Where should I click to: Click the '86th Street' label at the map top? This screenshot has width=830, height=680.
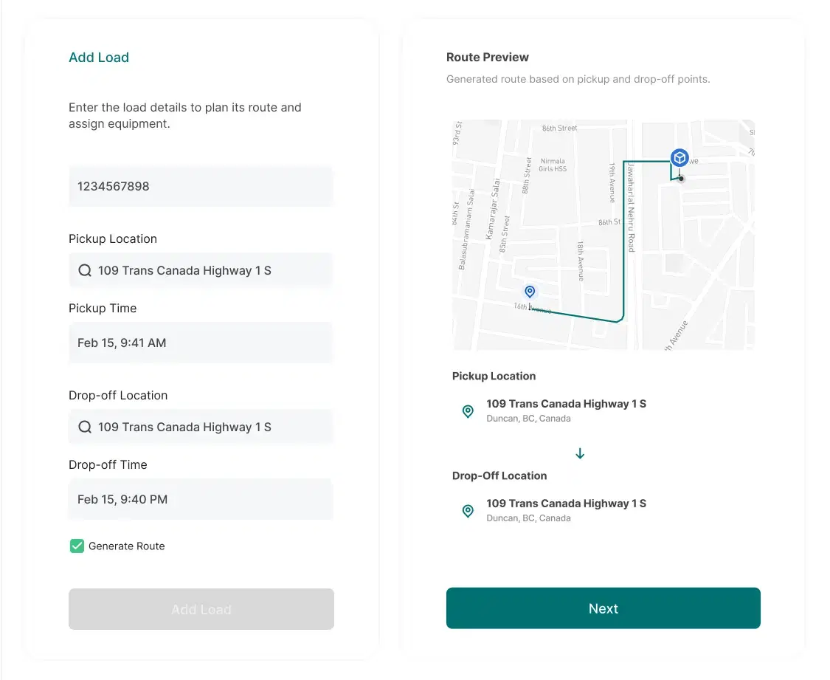coord(559,128)
